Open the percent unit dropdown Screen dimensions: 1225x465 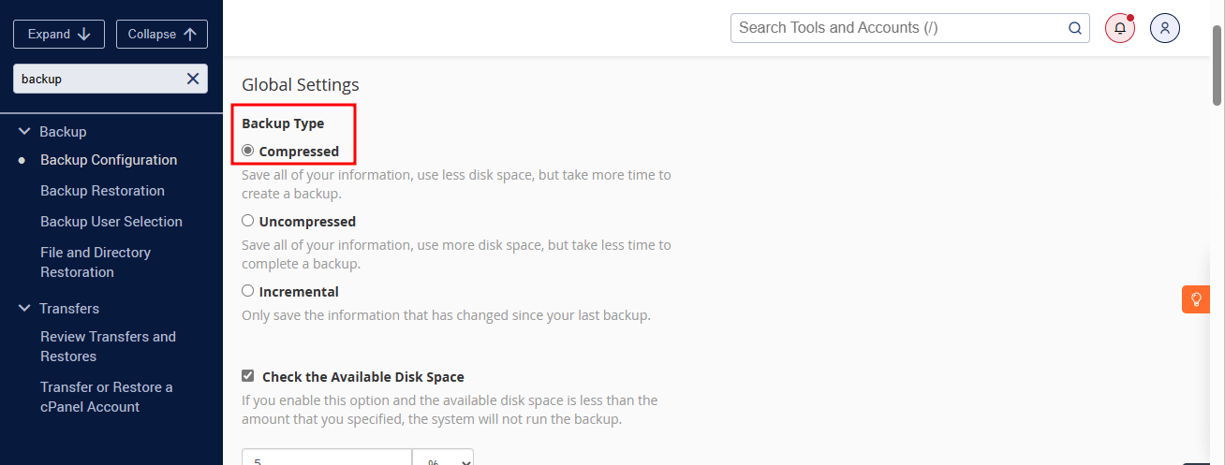coord(443,458)
